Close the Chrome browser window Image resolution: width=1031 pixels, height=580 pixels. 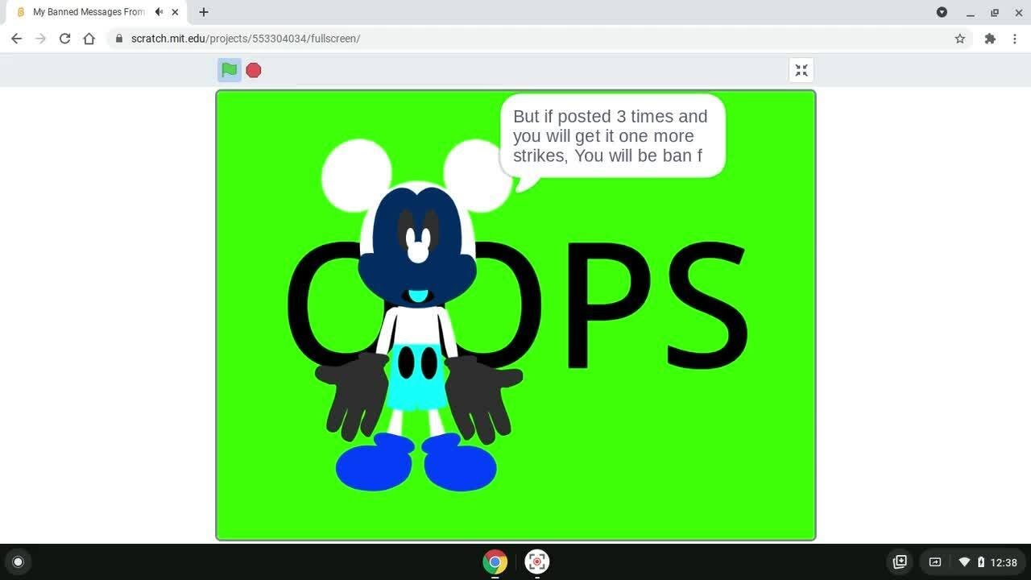(x=1018, y=12)
